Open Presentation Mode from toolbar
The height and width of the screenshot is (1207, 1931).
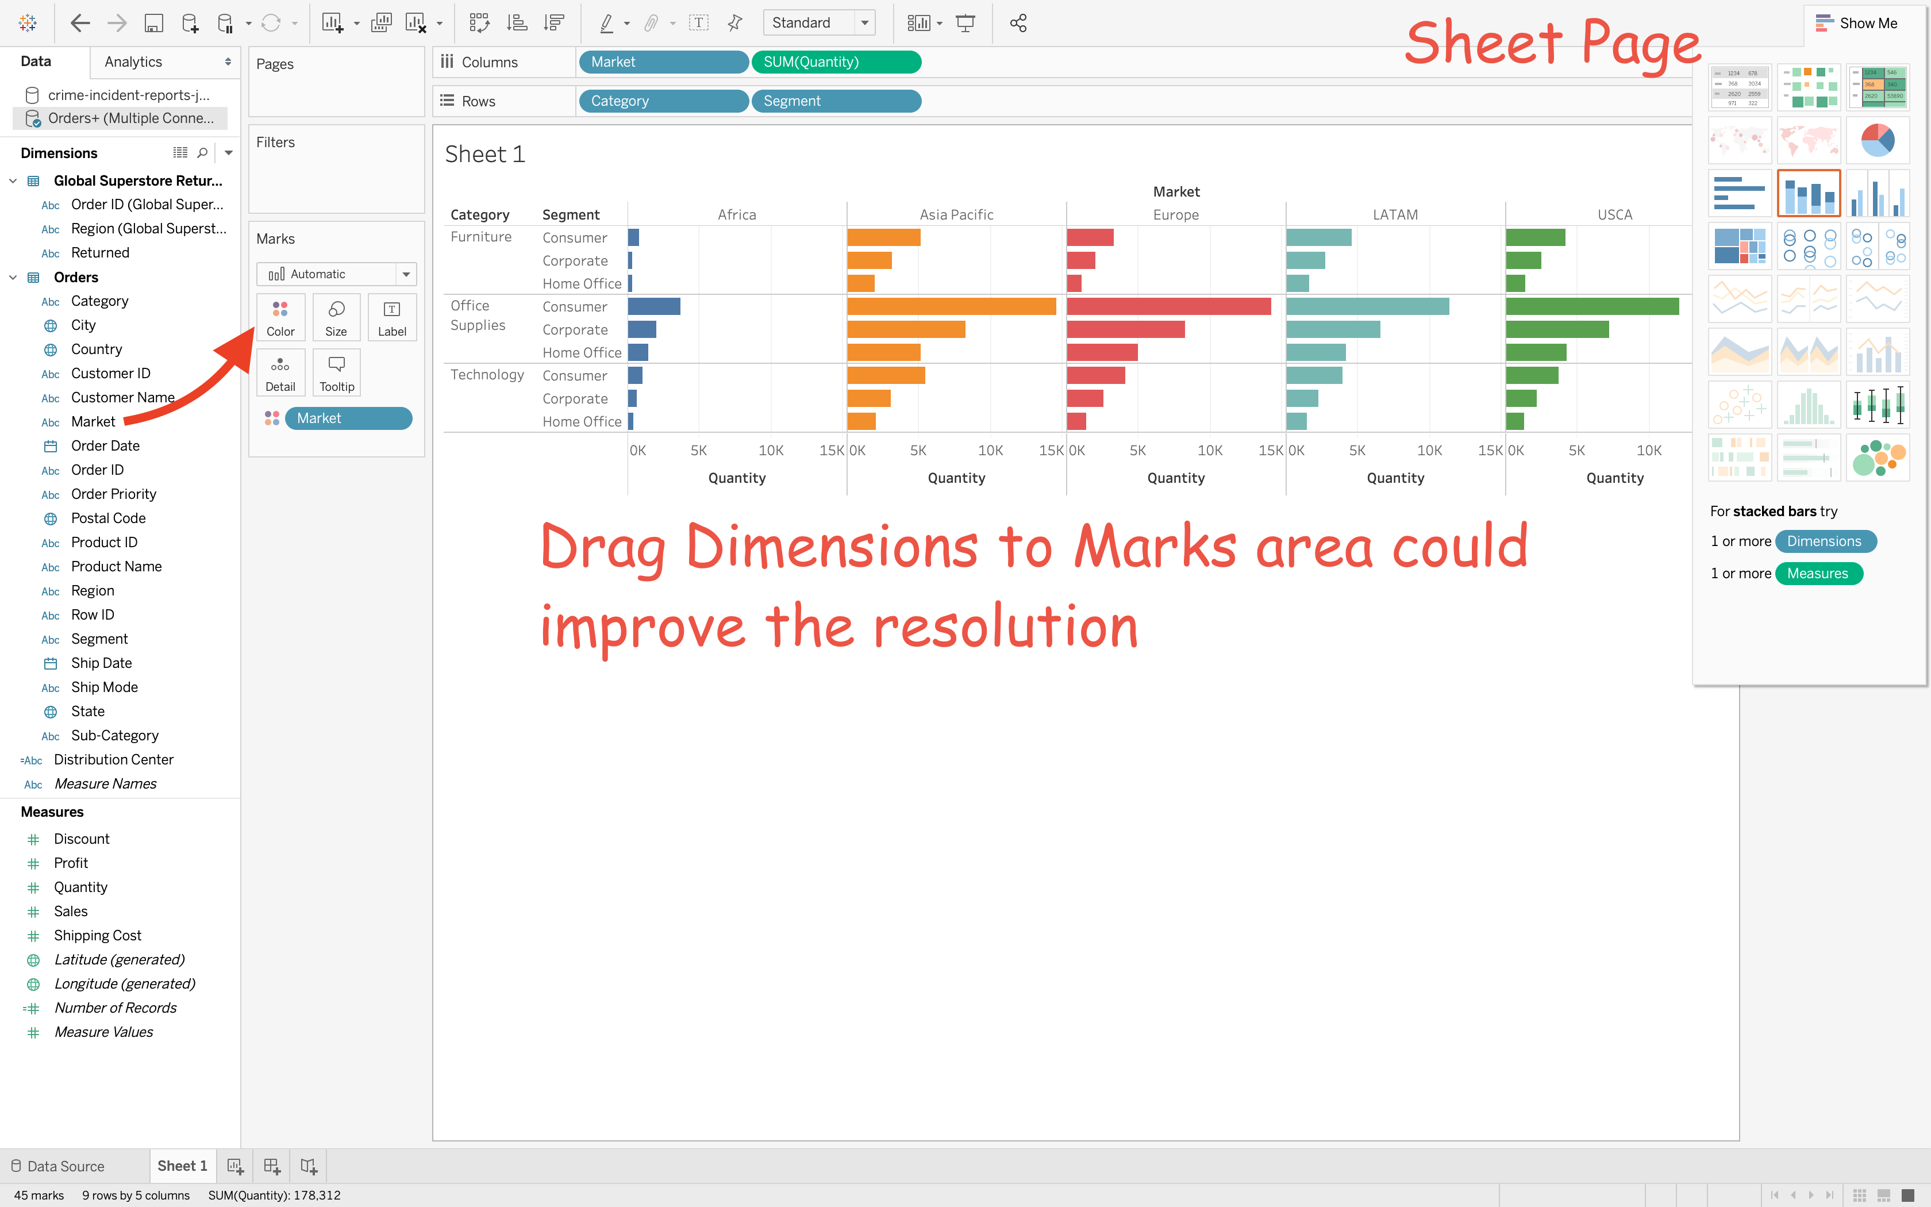click(x=965, y=23)
